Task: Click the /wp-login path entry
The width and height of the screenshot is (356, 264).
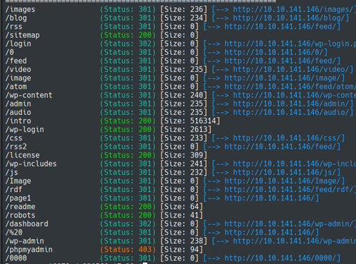Action: click(x=24, y=129)
